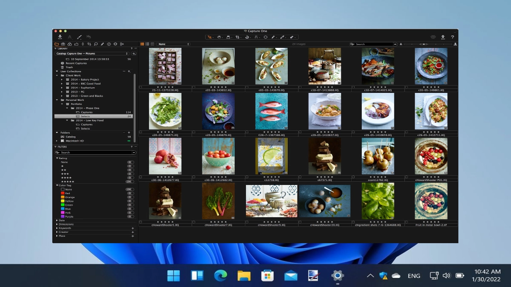Select the Crop tool in cursor toolbar

point(238,37)
